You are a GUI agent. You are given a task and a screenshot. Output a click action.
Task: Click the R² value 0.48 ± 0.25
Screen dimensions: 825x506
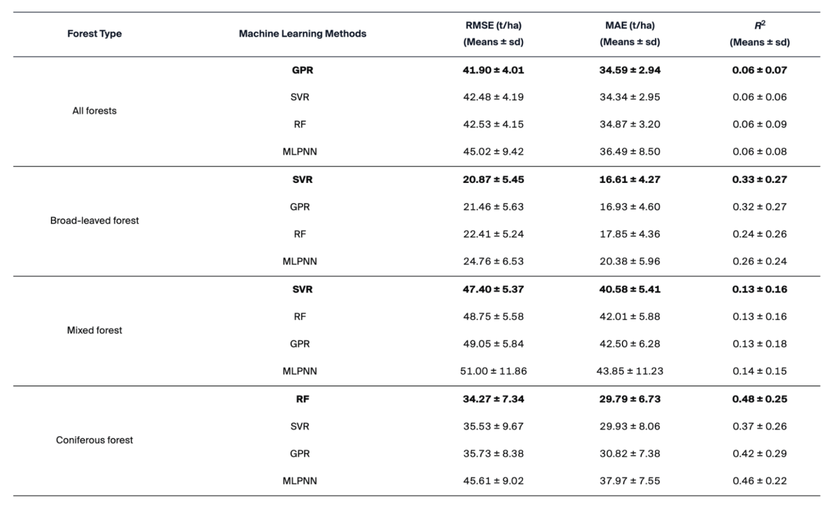coord(758,399)
